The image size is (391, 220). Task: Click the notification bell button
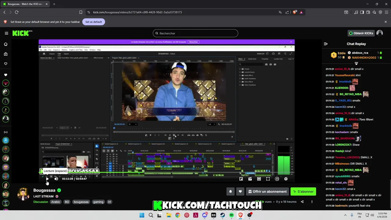(231, 192)
